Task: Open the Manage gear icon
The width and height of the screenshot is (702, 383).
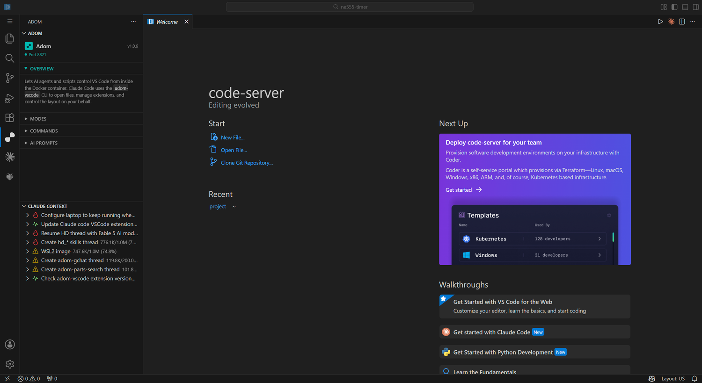Action: 10,364
